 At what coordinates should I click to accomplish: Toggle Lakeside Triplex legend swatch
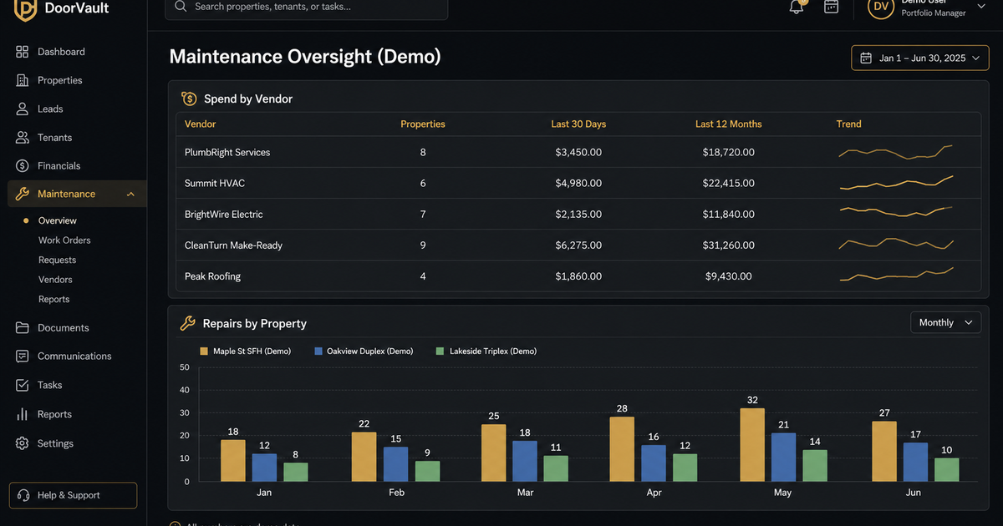(440, 352)
